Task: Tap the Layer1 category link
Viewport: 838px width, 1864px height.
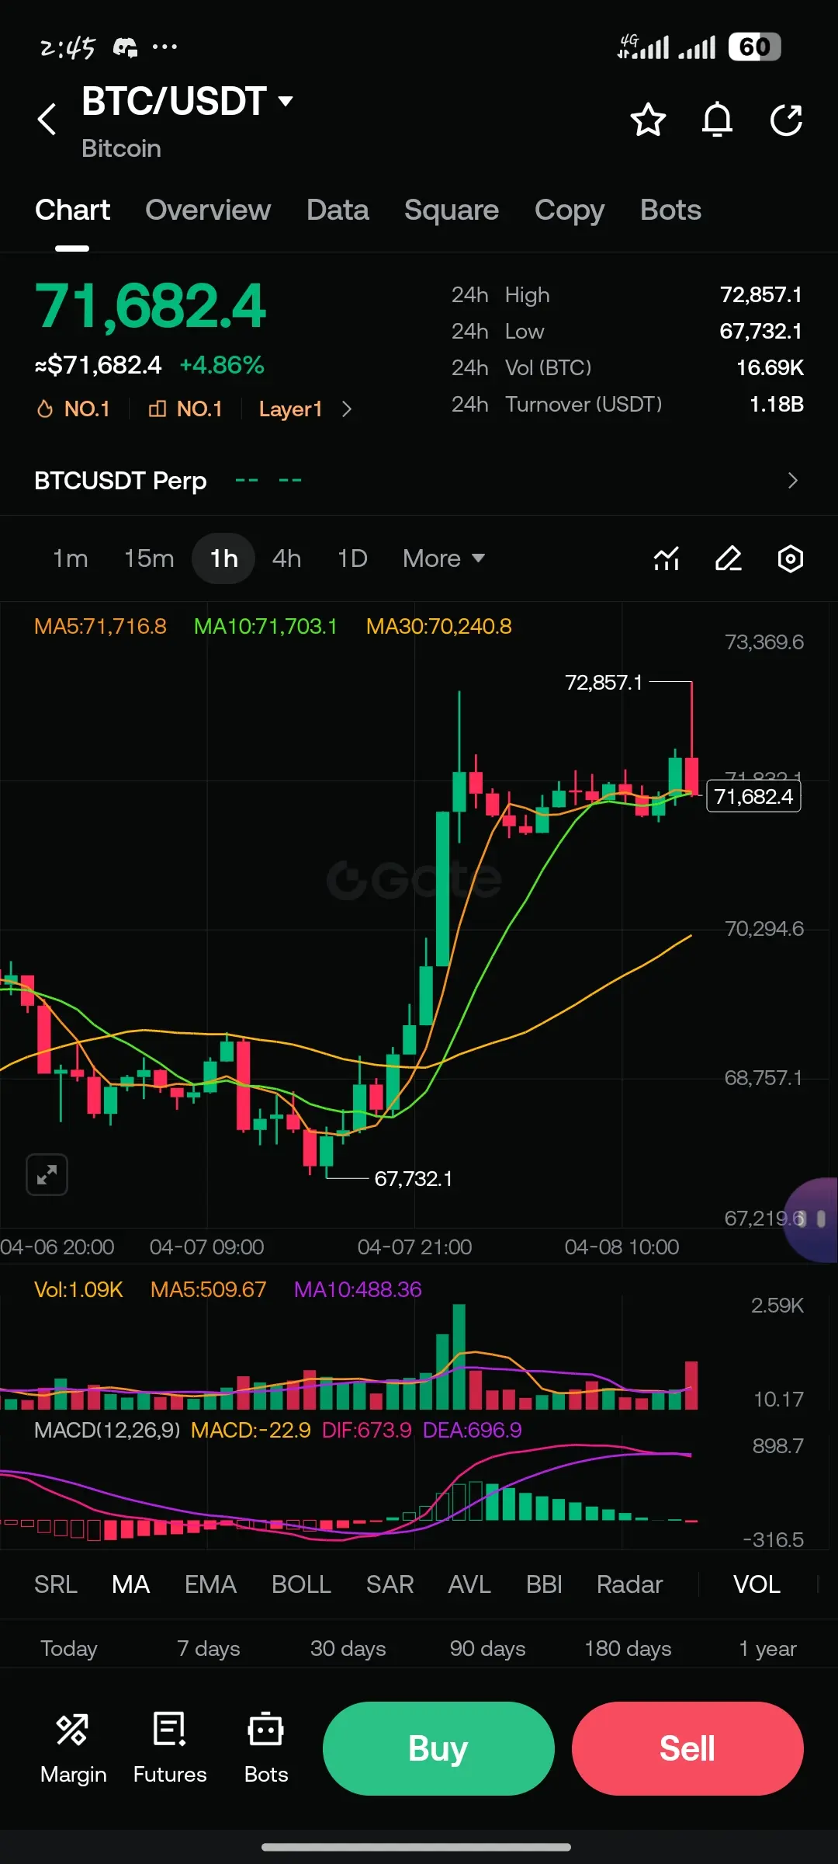Action: pyautogui.click(x=290, y=409)
